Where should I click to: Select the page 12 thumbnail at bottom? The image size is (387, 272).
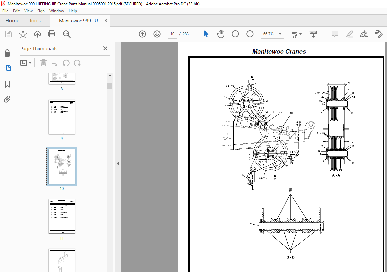(x=62, y=261)
